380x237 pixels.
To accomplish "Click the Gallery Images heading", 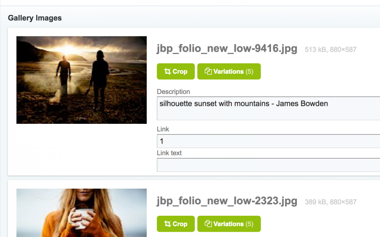I will click(x=35, y=18).
